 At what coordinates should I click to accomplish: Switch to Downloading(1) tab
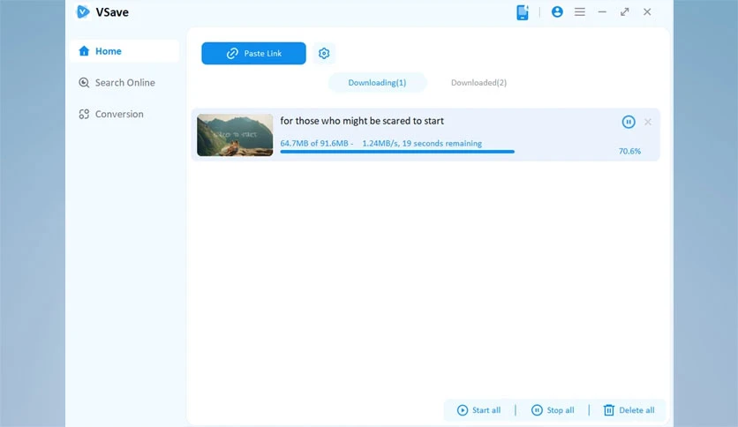377,82
